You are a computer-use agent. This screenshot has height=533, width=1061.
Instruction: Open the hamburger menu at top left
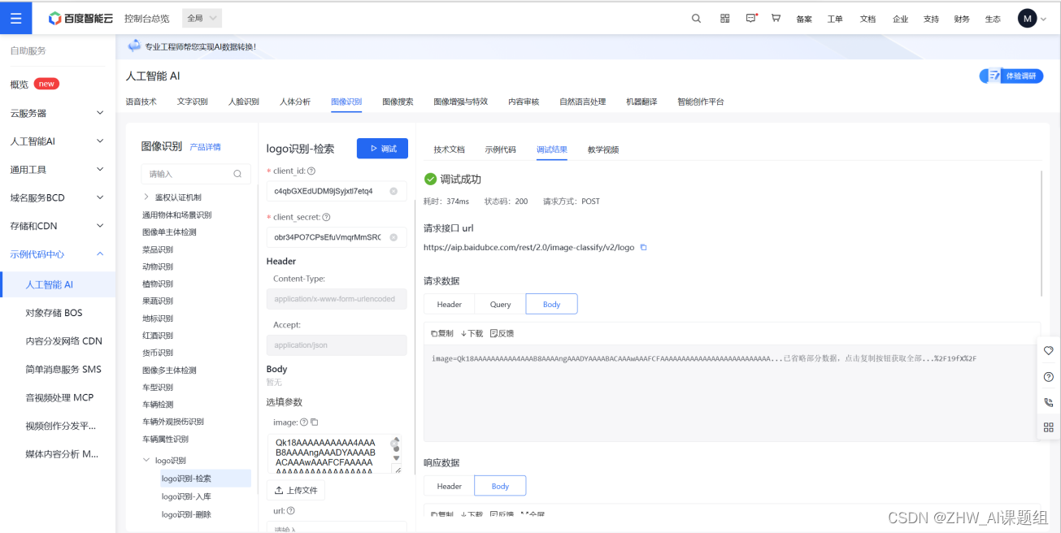16,18
